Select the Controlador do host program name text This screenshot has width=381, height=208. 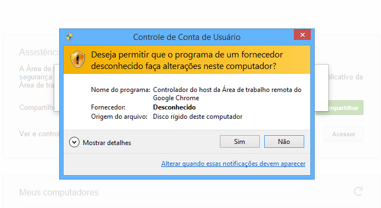coord(227,94)
